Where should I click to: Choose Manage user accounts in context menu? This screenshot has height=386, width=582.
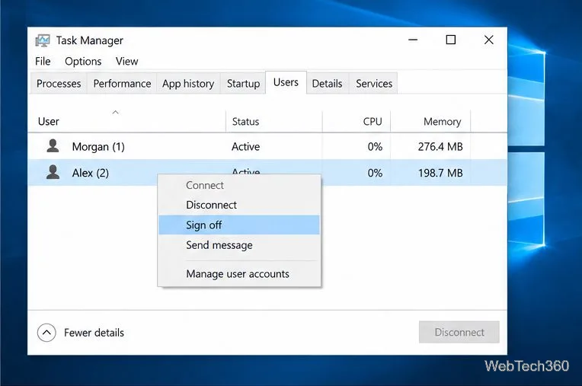pyautogui.click(x=239, y=274)
